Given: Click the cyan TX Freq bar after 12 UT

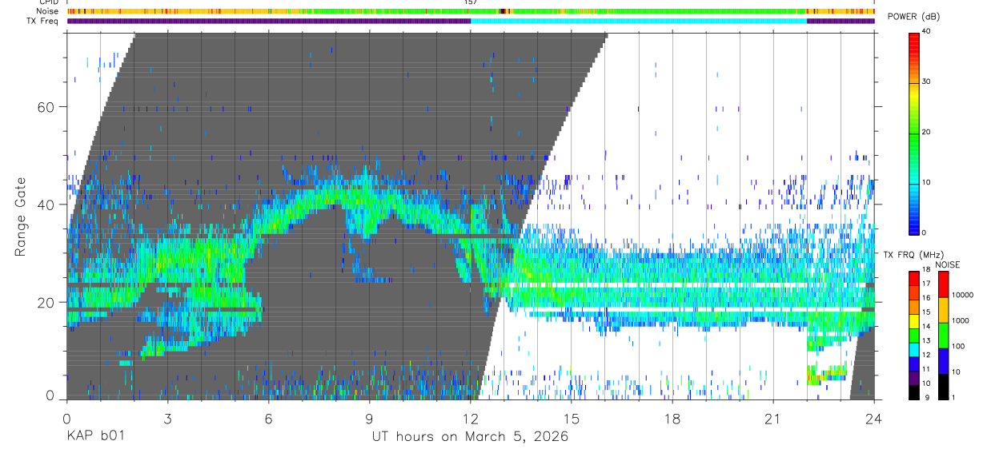Looking at the screenshot, I should 639,22.
